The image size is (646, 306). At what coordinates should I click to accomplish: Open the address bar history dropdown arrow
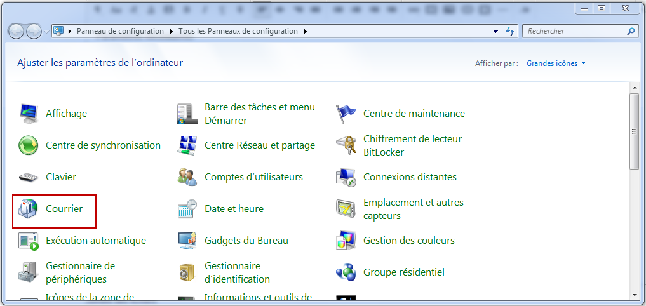[496, 31]
